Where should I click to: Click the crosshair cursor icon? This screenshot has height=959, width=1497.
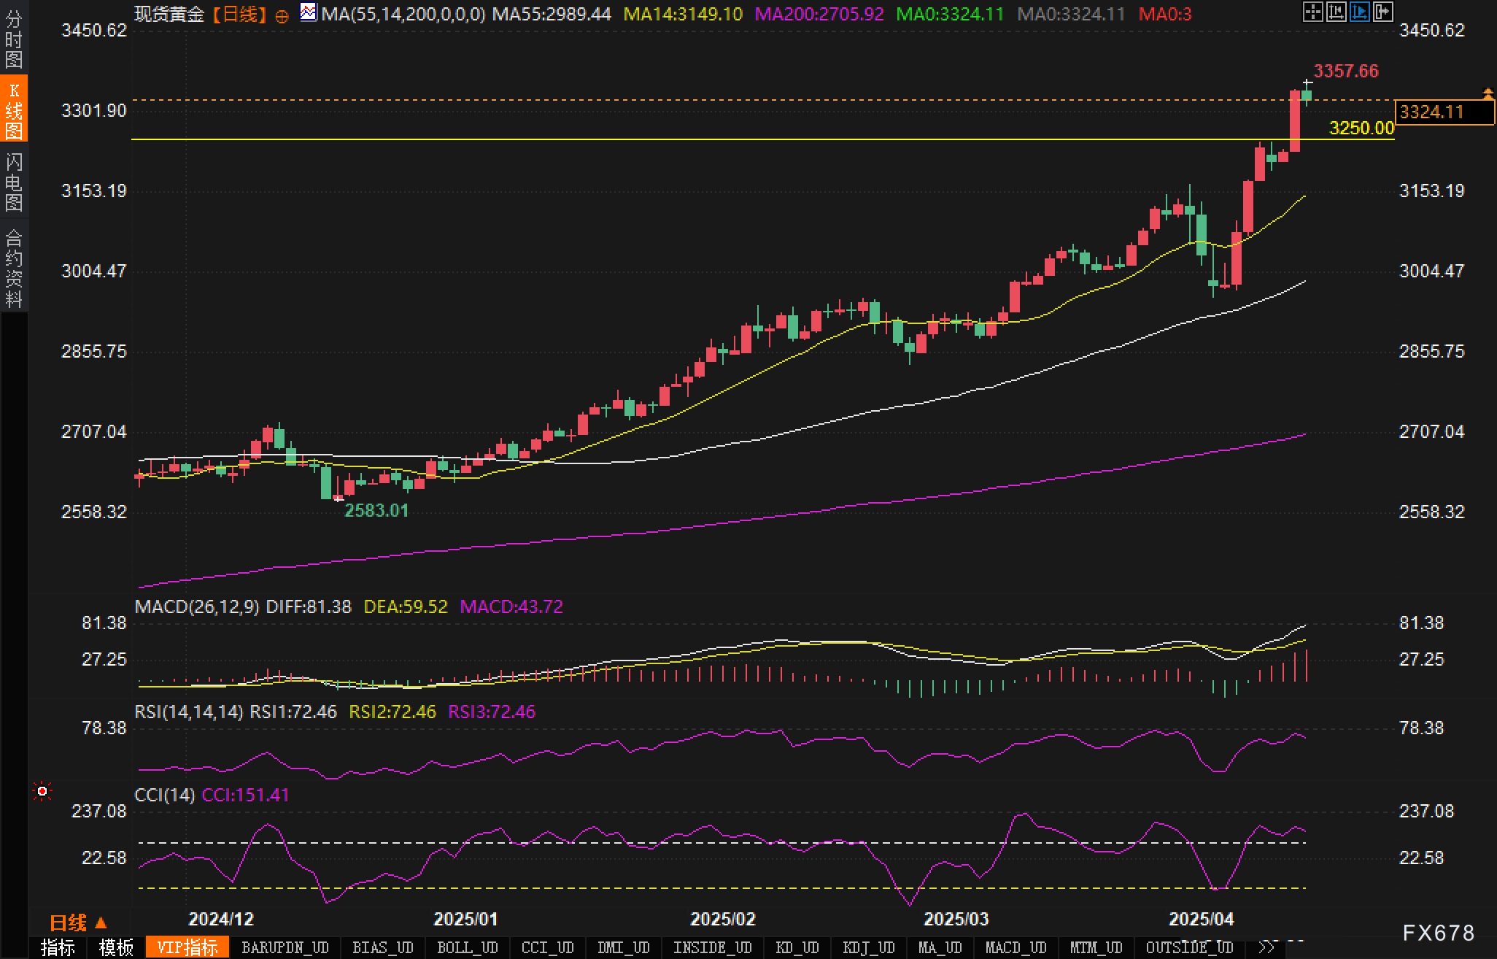(1312, 12)
